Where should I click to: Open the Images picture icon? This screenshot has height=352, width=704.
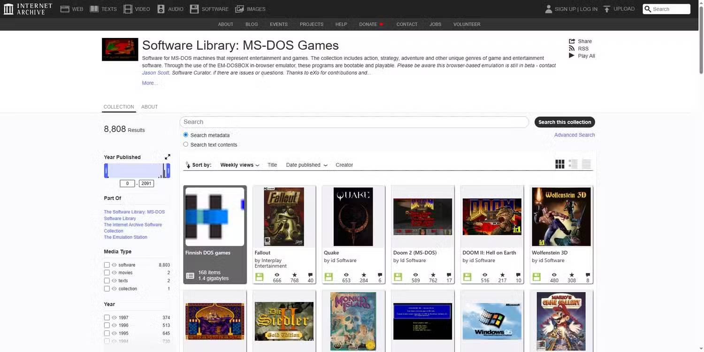click(x=239, y=9)
